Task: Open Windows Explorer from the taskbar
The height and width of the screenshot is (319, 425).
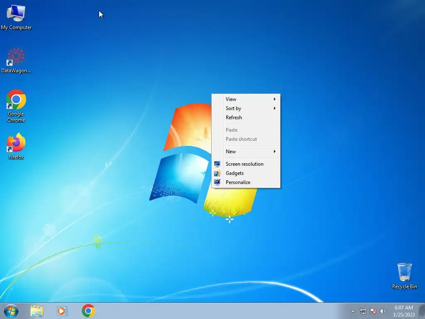Action: tap(37, 311)
